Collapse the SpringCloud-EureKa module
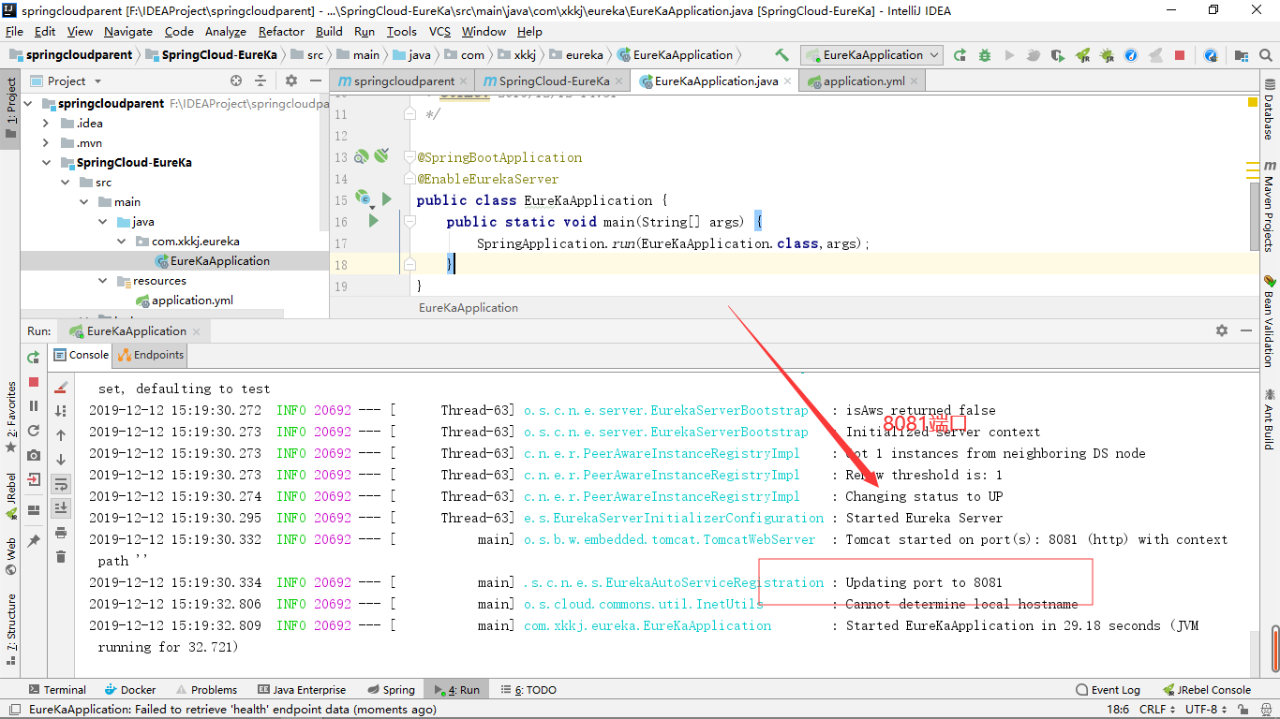The width and height of the screenshot is (1280, 719). (46, 162)
